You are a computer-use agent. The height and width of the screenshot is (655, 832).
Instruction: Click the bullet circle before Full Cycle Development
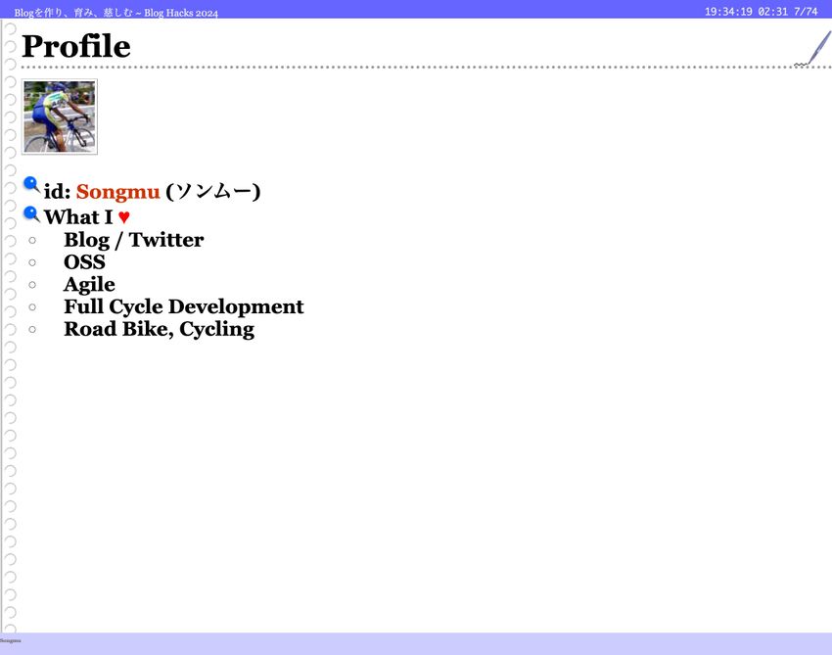point(32,307)
